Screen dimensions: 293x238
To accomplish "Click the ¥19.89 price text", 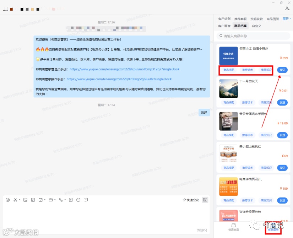I will point(283,123).
